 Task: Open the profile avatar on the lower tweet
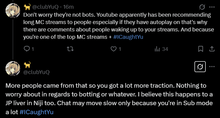(13, 68)
